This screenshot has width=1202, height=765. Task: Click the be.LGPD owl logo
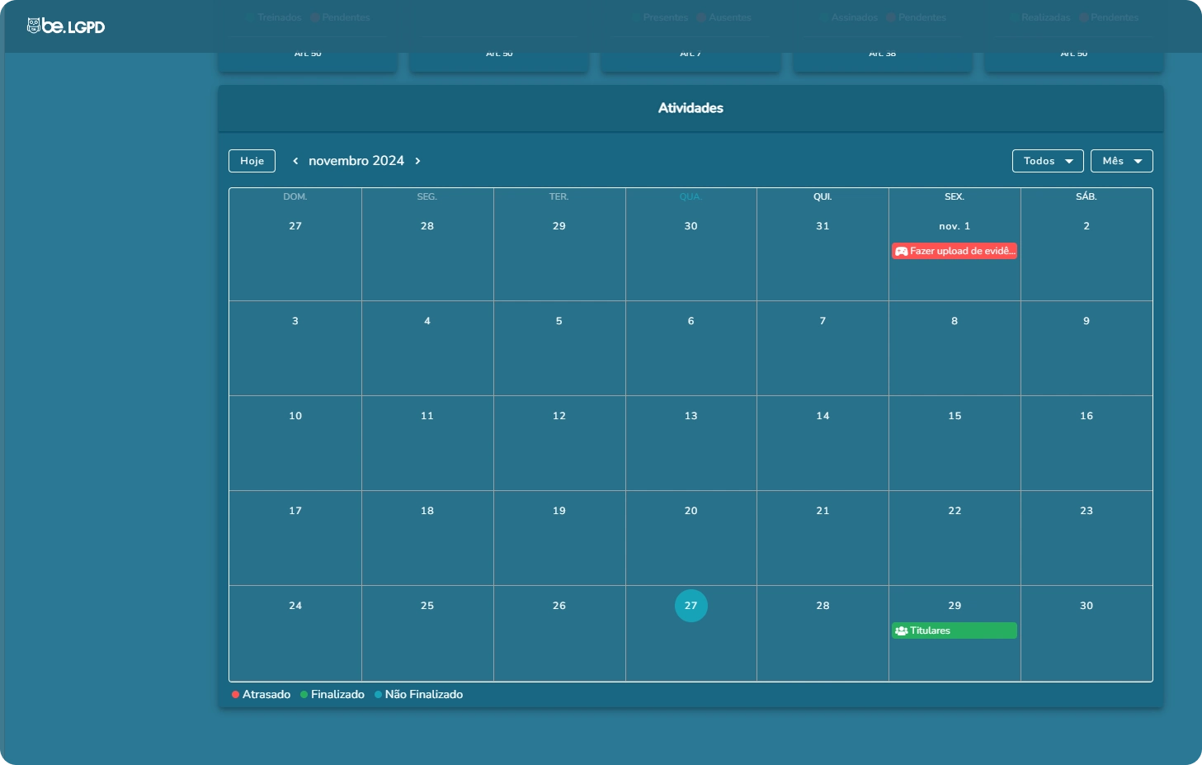34,26
